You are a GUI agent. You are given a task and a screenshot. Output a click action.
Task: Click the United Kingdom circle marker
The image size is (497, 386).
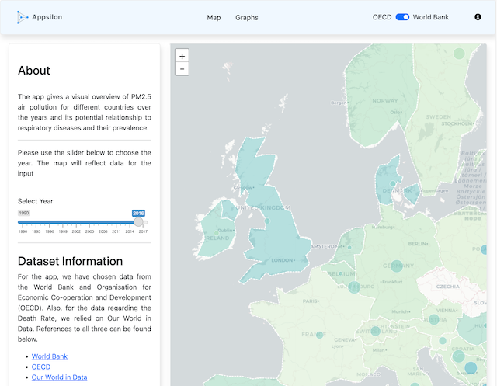[x=267, y=221]
